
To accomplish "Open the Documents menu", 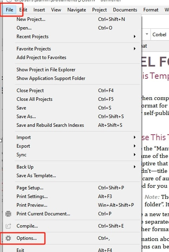I will [x=125, y=10].
